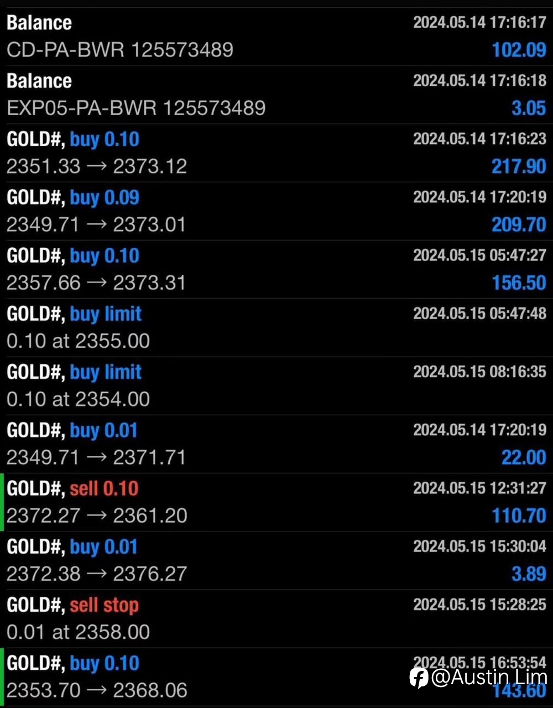The height and width of the screenshot is (708, 553).
Task: Open the buy limit order 0.10 at 2354.00
Action: pyautogui.click(x=276, y=386)
